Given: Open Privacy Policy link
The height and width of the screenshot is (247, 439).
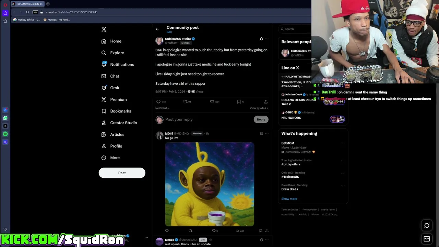Looking at the screenshot, I should click(309, 210).
